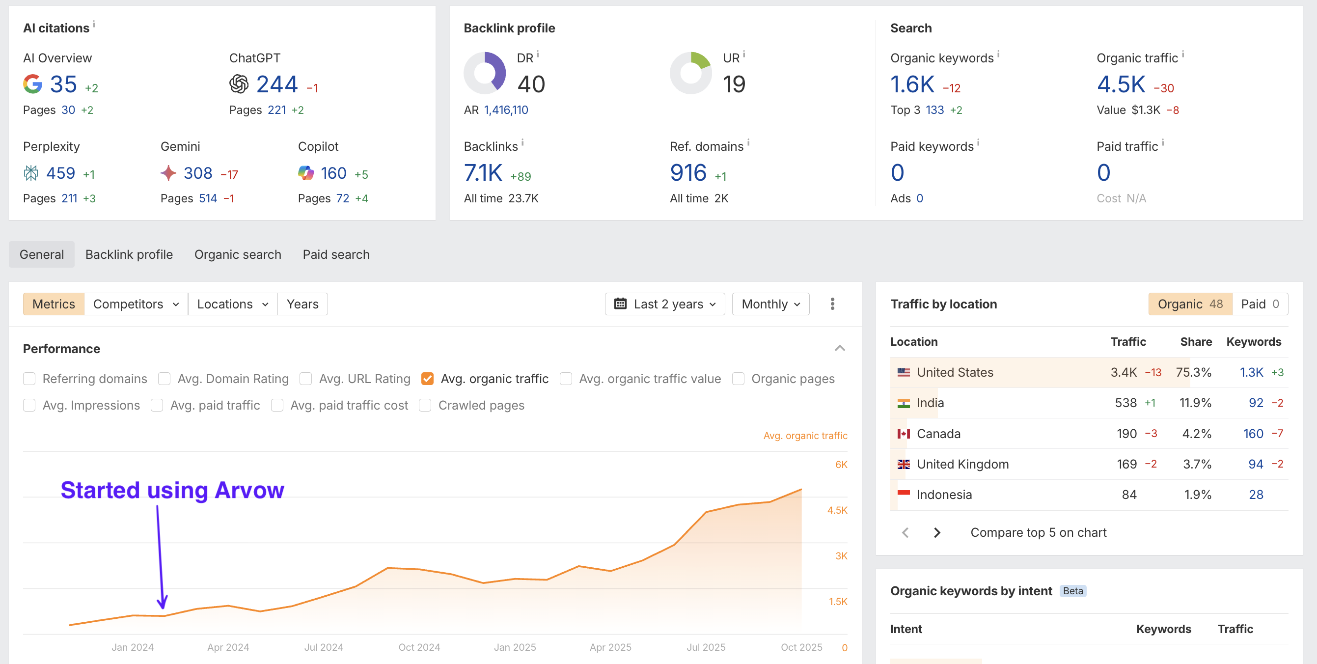Click Compare top 5 on chart
Screen dimensions: 1317x664
[1038, 533]
